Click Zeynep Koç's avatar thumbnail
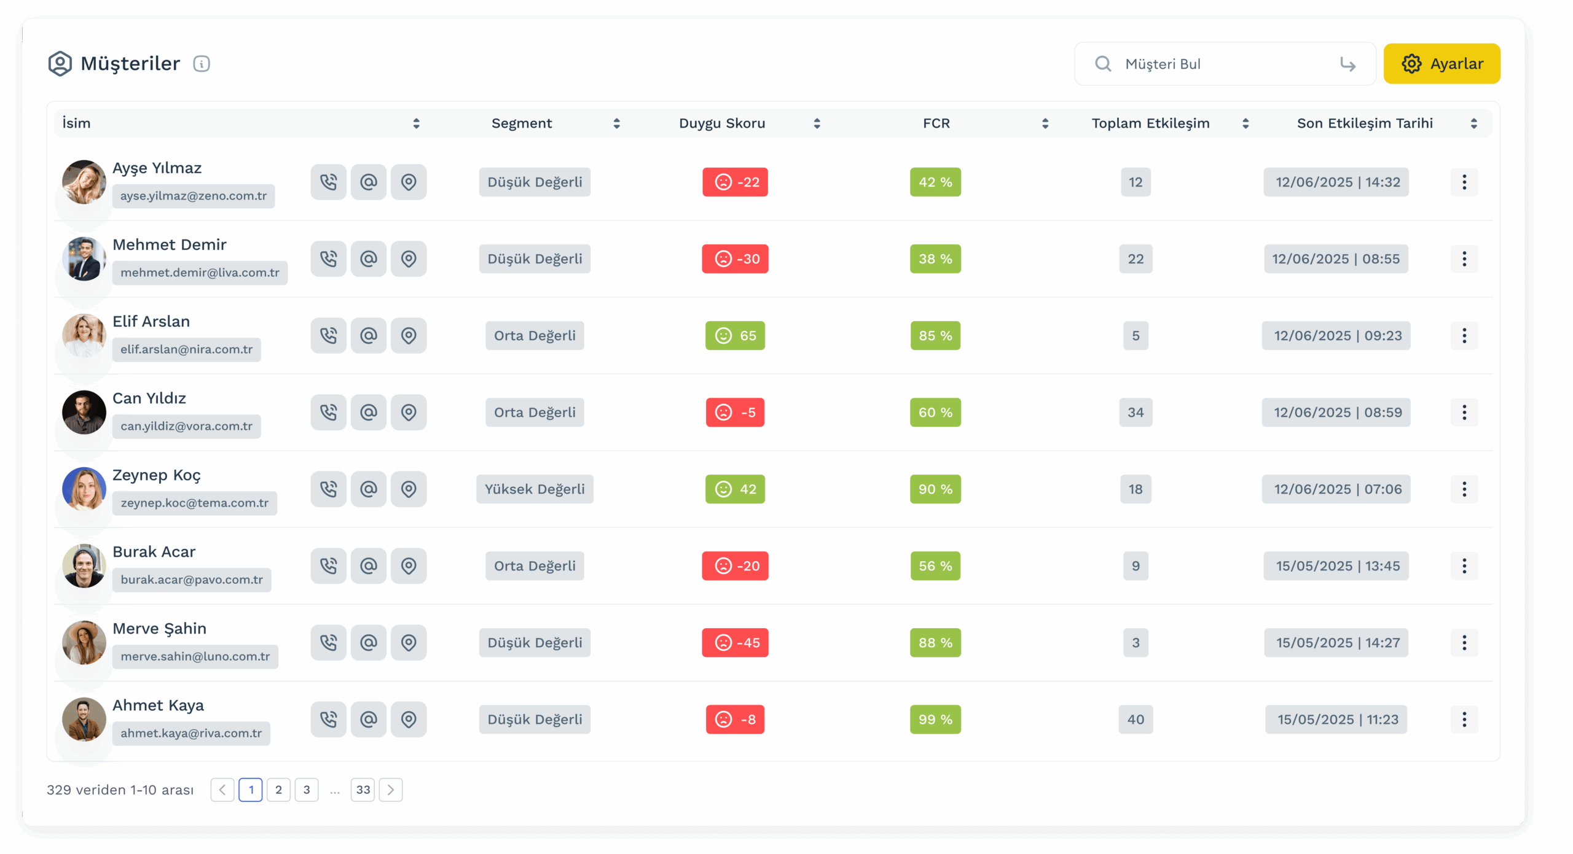 (84, 489)
